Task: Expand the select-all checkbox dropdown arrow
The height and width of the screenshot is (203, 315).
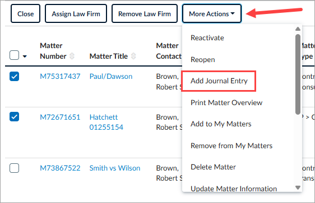Action: [x=25, y=56]
